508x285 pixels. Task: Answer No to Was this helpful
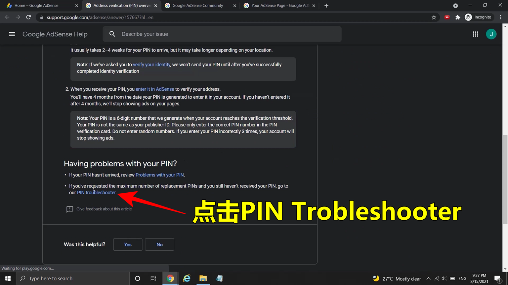tap(159, 244)
